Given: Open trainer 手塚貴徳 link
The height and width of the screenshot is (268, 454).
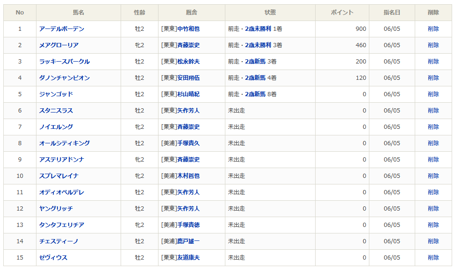Looking at the screenshot, I should [x=188, y=225].
